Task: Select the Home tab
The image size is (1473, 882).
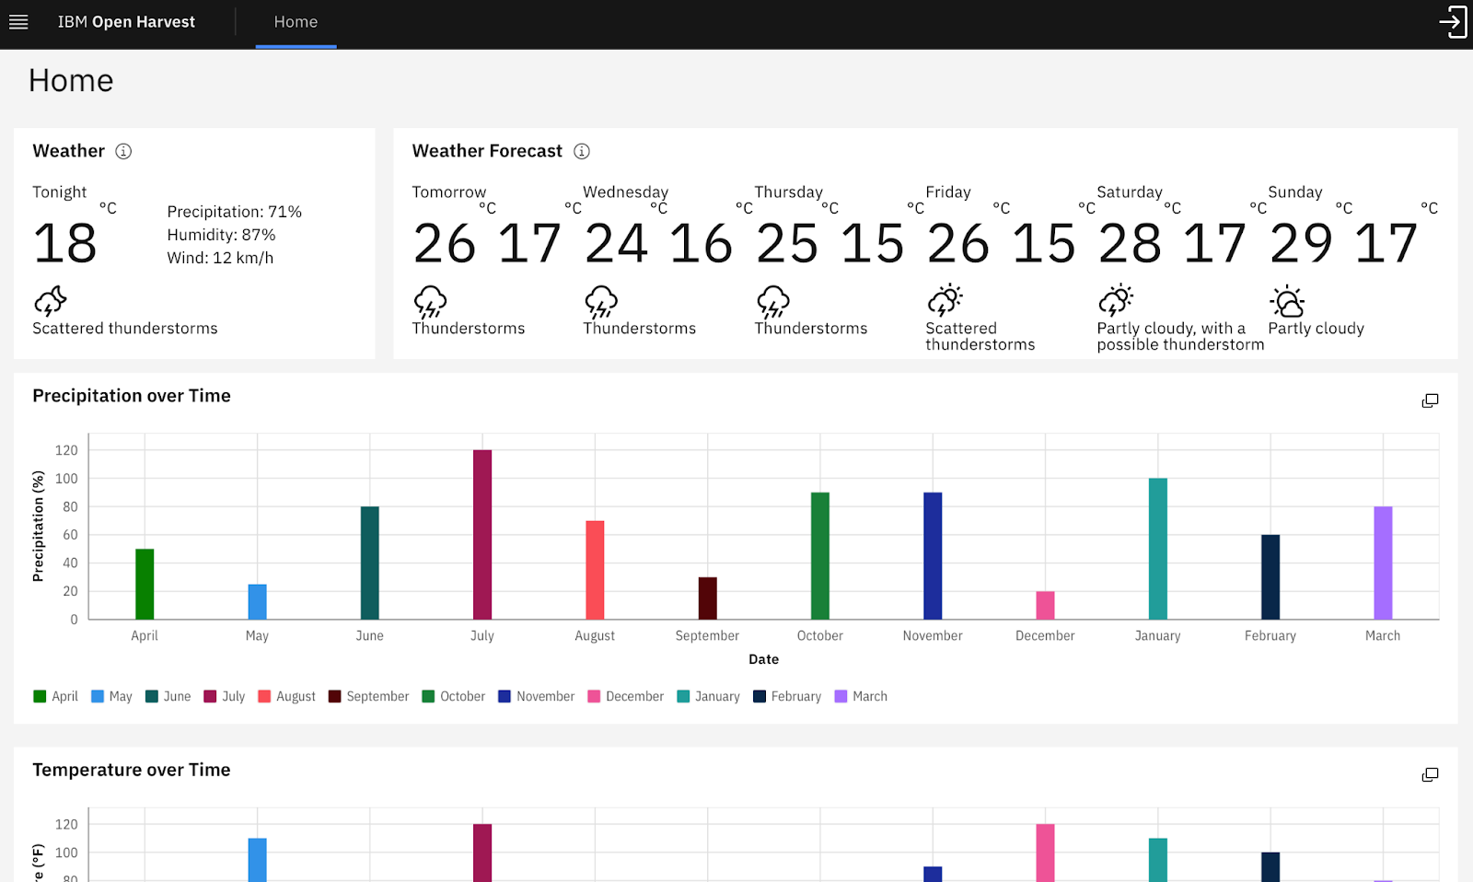Action: coord(296,22)
